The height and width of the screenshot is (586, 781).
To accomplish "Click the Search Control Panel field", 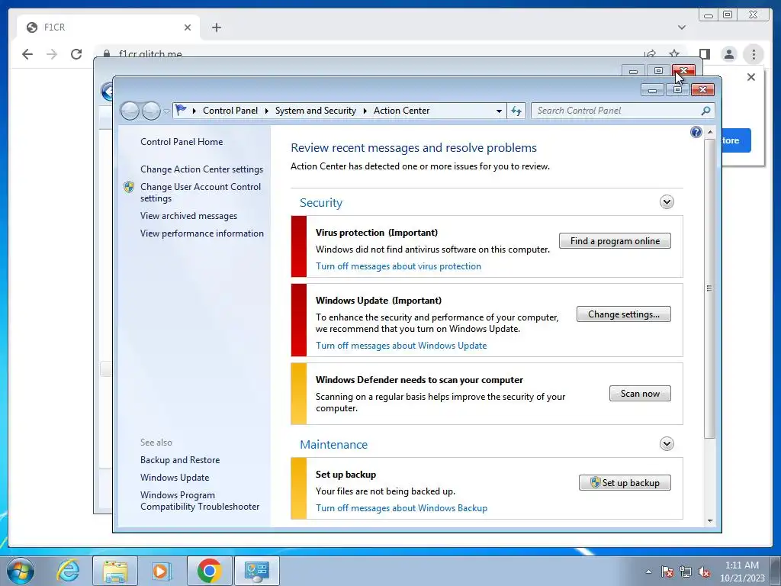I will pos(622,111).
